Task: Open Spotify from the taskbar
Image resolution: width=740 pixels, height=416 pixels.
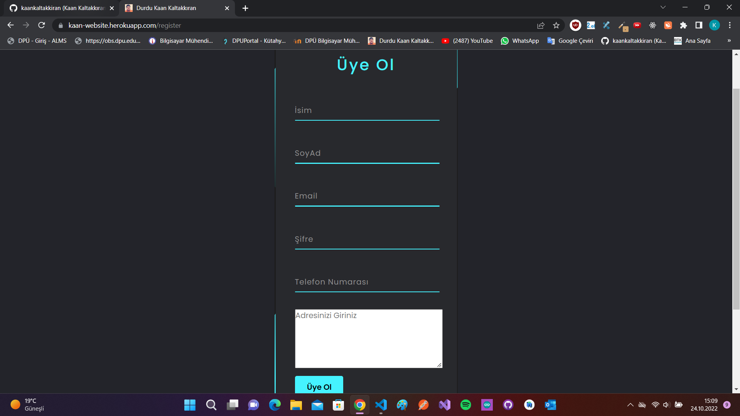Action: click(x=465, y=405)
